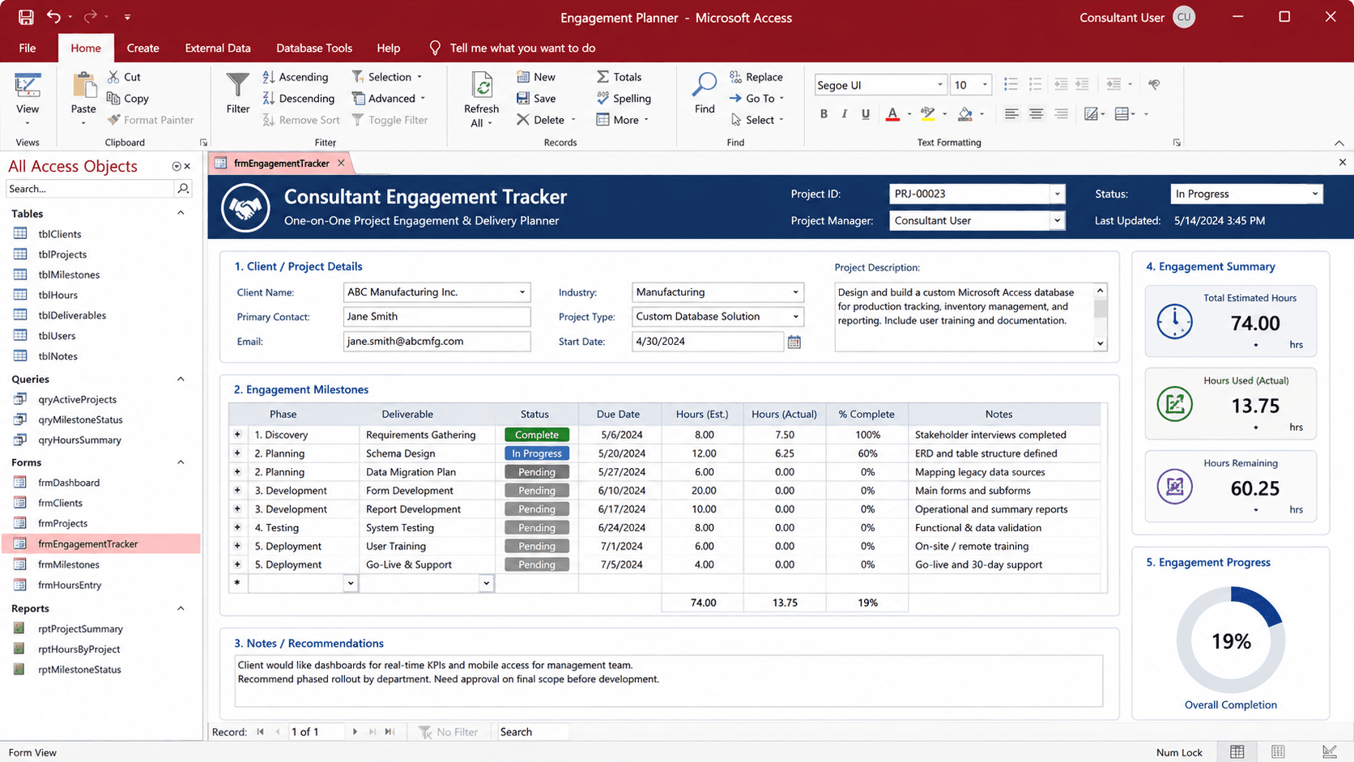Screen dimensions: 1354x762
Task: Click the font color A icon
Action: (892, 114)
